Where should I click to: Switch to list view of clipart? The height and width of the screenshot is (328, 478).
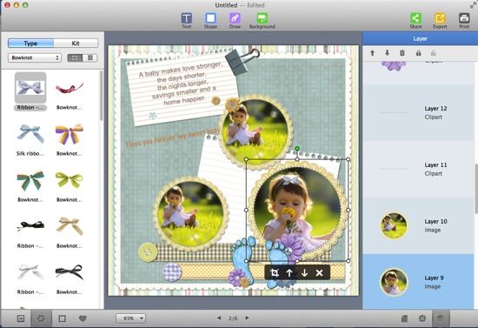tap(90, 57)
